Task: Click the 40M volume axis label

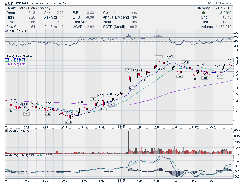Action: pyautogui.click(x=237, y=130)
